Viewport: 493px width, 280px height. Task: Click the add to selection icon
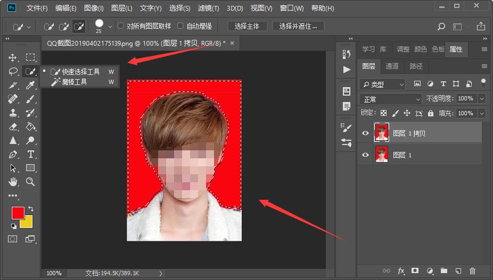point(63,27)
